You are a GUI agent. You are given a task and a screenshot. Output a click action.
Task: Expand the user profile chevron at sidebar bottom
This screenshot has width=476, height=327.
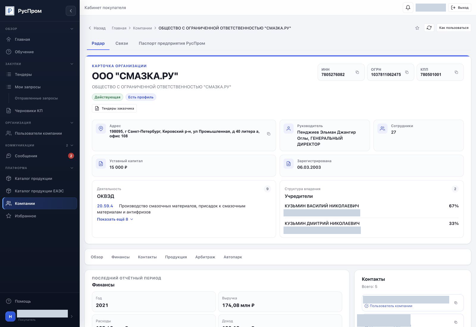72,316
